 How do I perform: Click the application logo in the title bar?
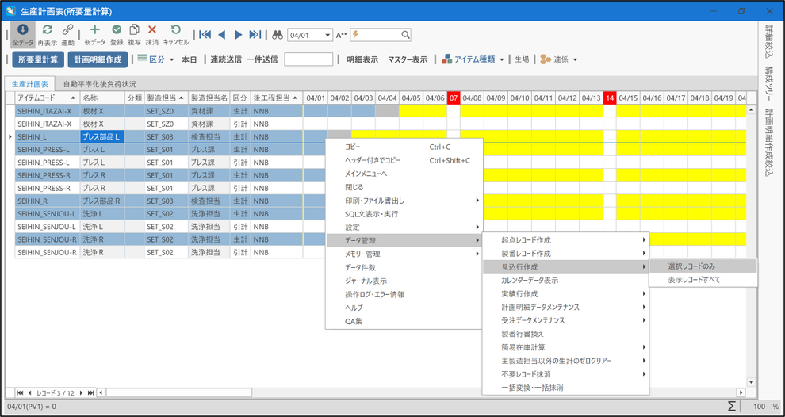11,10
